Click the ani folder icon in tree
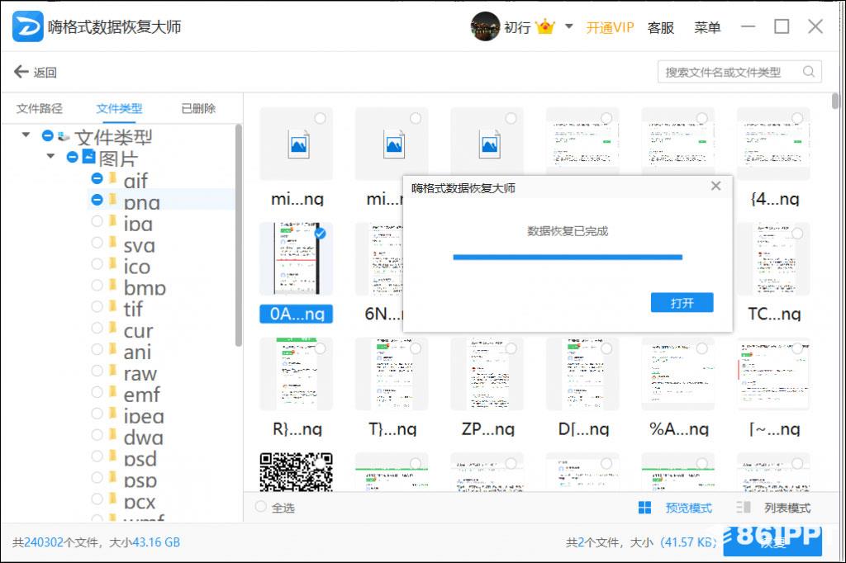Image resolution: width=846 pixels, height=563 pixels. coord(112,349)
